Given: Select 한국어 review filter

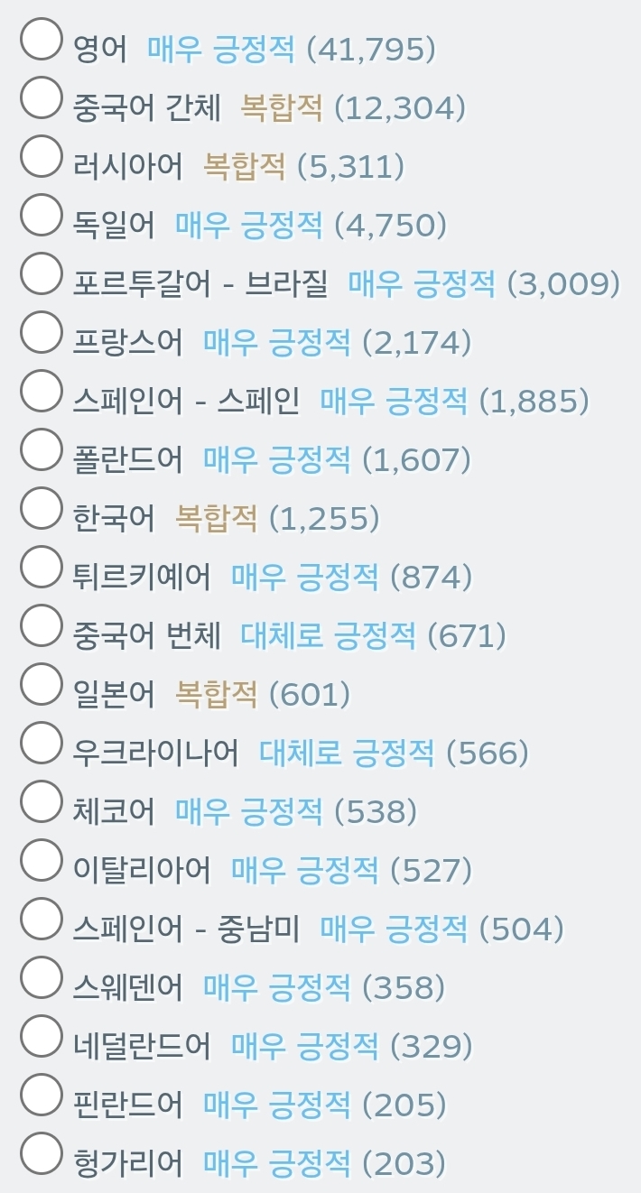Looking at the screenshot, I should (41, 508).
